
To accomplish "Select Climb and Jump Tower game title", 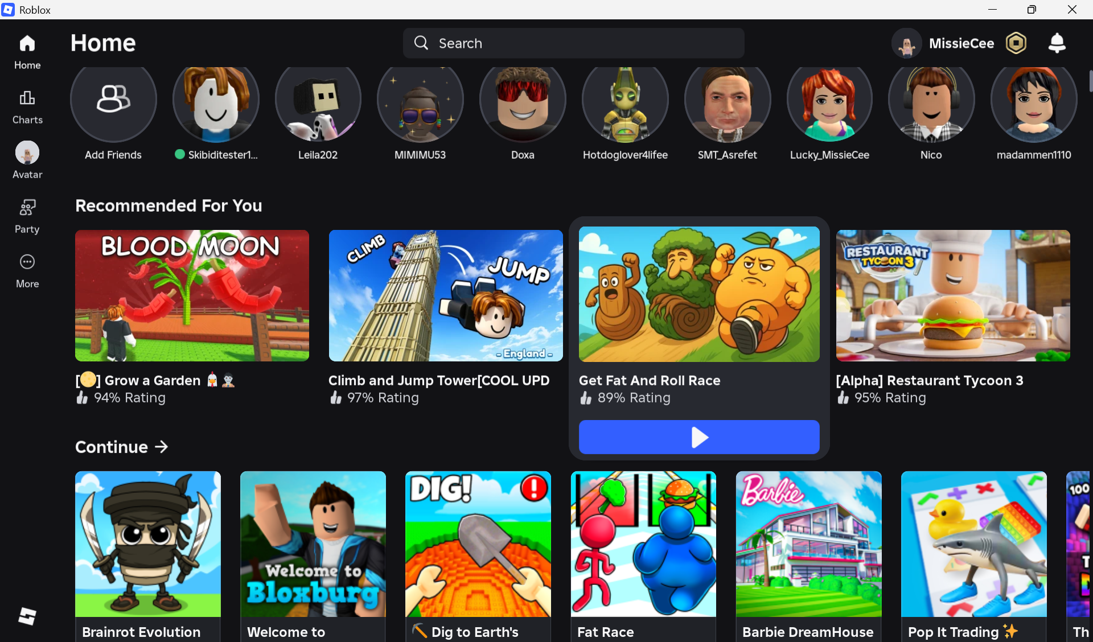I will tap(439, 380).
